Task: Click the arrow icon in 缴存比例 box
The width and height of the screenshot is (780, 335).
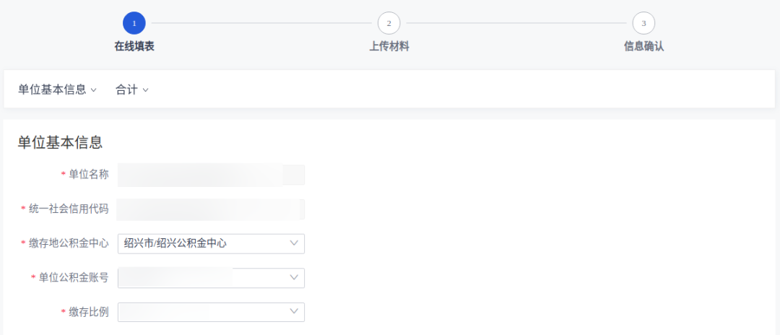Action: 294,311
